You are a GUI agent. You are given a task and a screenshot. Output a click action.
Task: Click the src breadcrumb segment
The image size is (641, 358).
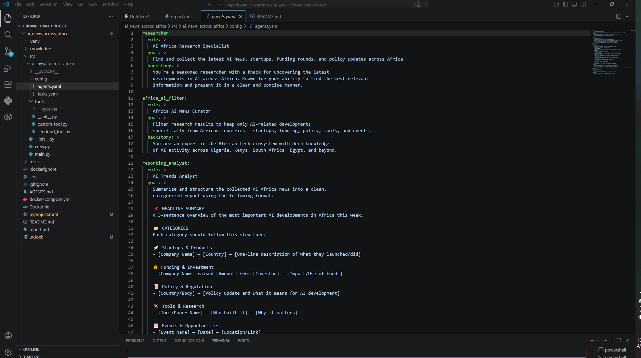pyautogui.click(x=174, y=26)
